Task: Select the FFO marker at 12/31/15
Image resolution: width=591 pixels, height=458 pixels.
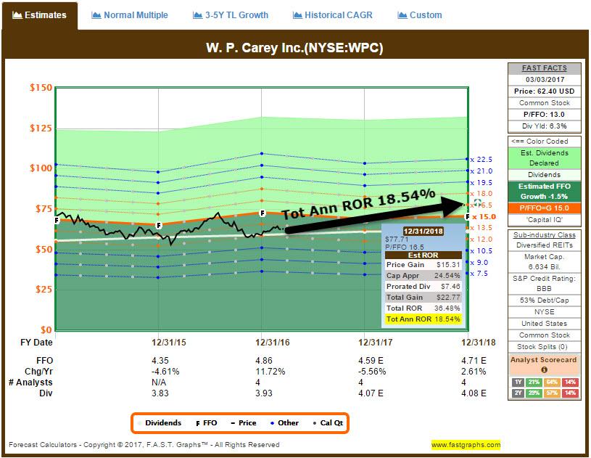Action: tap(159, 225)
